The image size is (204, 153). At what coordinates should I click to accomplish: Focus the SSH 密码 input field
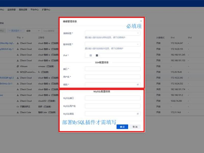(112, 84)
